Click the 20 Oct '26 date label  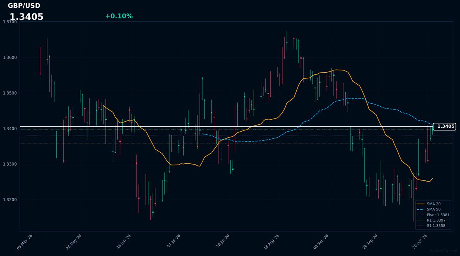(420, 242)
